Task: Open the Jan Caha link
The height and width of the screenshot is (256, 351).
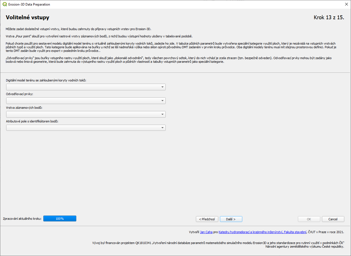Action: (206, 232)
